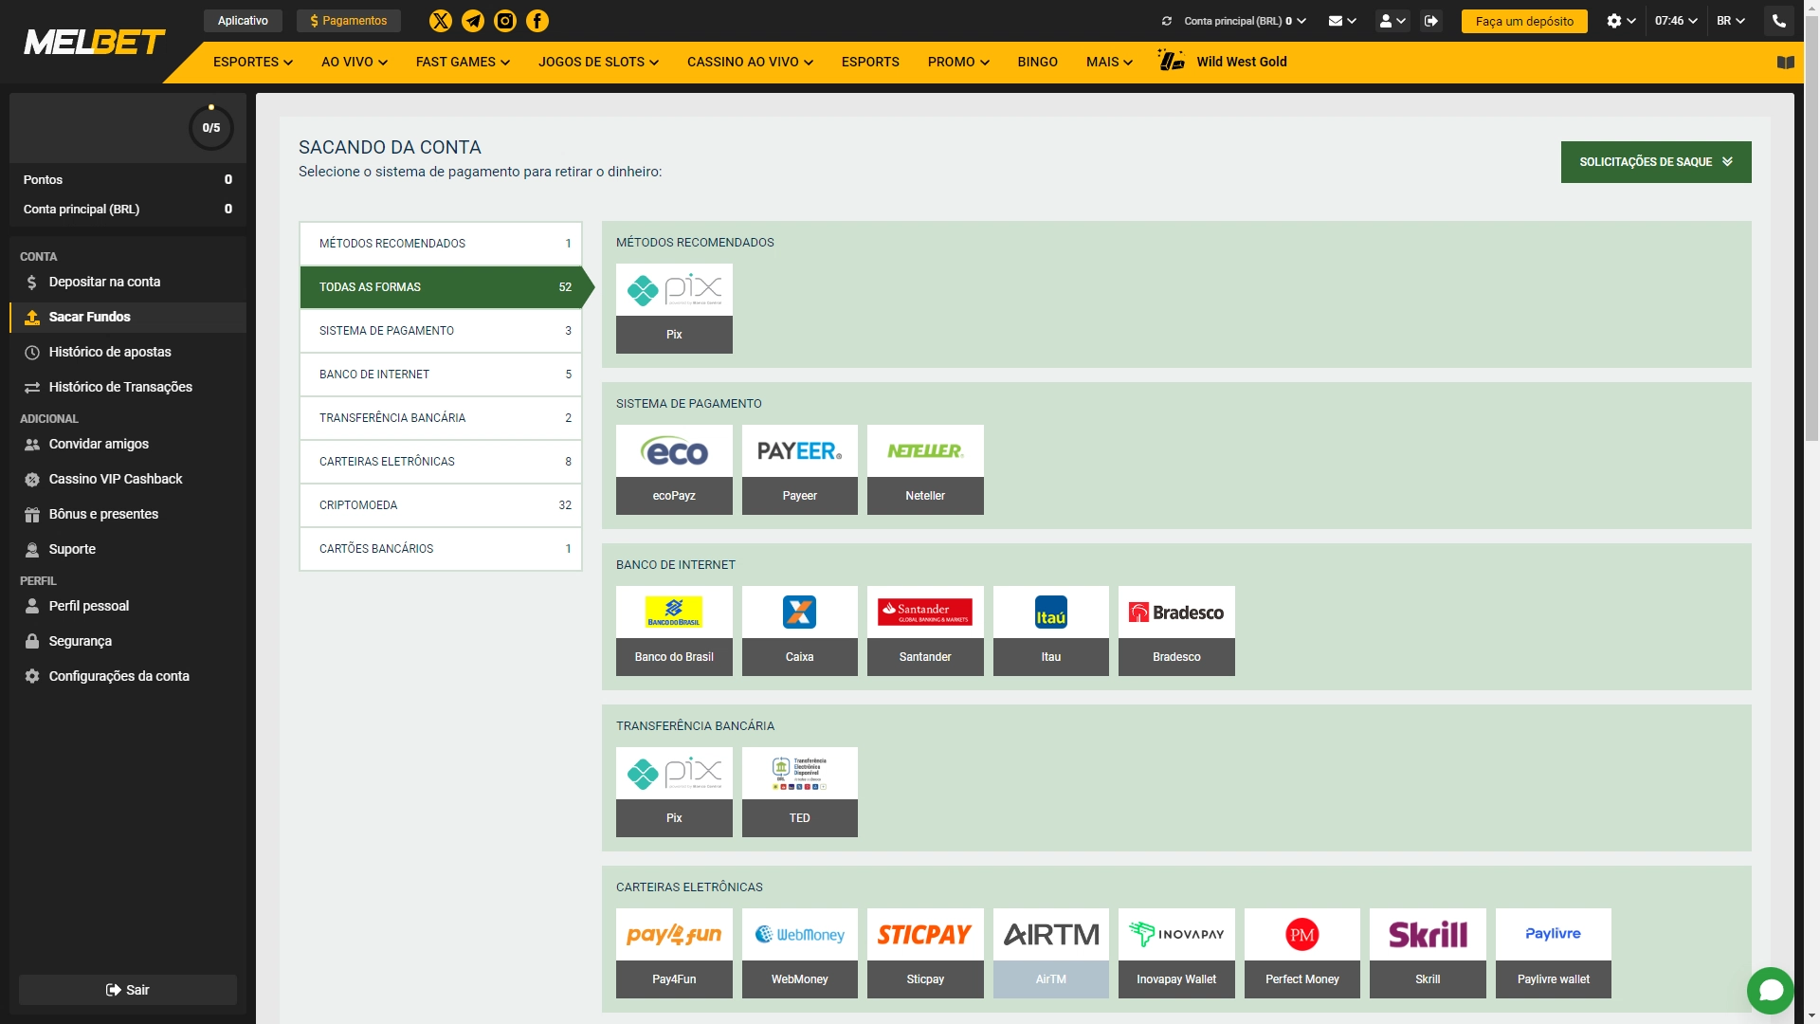This screenshot has width=1820, height=1024.
Task: Open Cassino VIP Cashback in sidebar
Action: [x=128, y=479]
